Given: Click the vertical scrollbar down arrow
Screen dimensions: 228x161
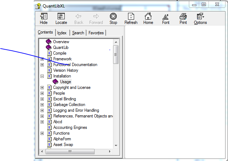Looking at the screenshot, I should coord(116,146).
